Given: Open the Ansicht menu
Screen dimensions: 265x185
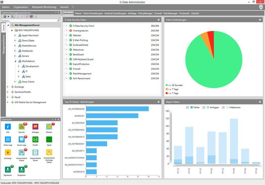Looking at the screenshot, I should pos(64,7).
